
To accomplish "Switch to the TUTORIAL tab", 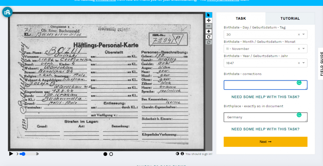I will click(290, 18).
